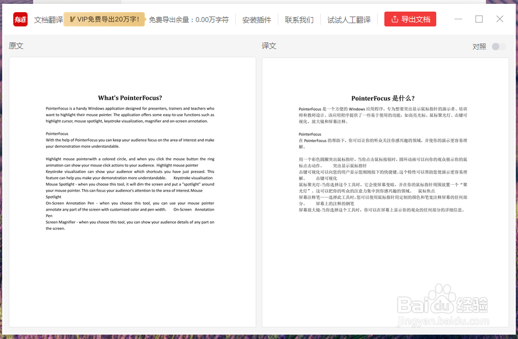Click translated line starting "鼠标聚光灯"
Image resolution: width=518 pixels, height=339 pixels.
click(x=383, y=185)
